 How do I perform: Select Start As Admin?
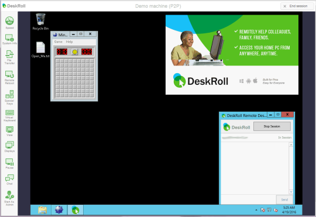pyautogui.click(x=9, y=198)
